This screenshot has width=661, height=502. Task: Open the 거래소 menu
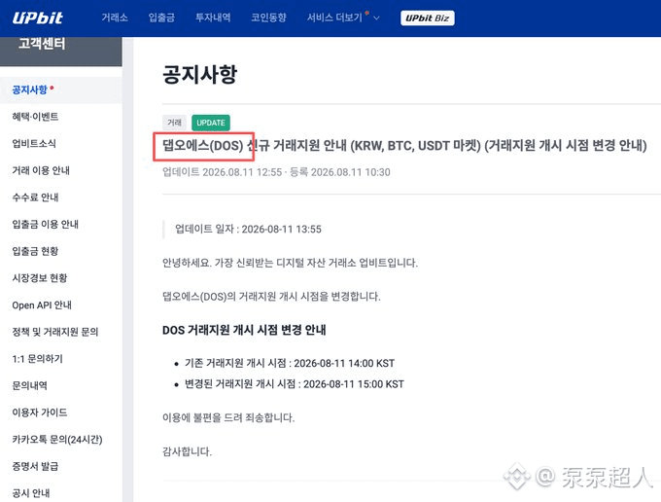pos(115,18)
